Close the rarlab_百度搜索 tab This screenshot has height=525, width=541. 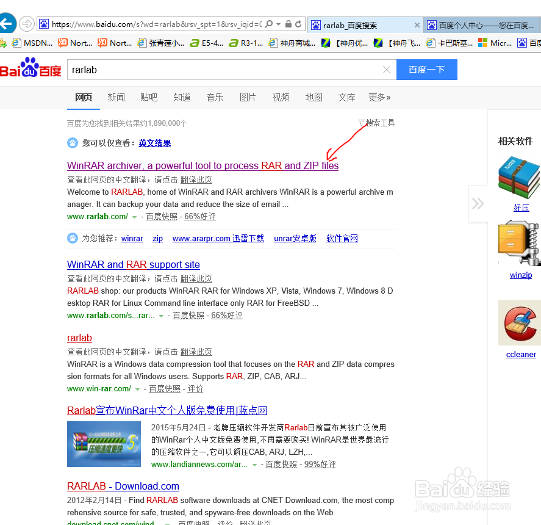pos(417,25)
